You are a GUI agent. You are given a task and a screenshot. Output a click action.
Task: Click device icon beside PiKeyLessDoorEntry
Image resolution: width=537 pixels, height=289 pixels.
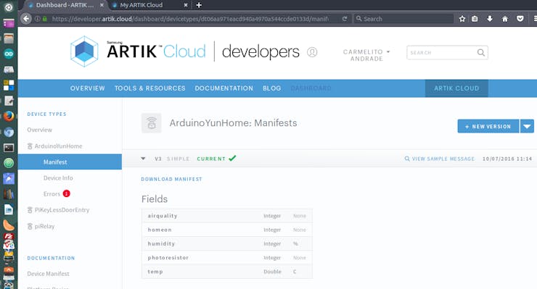30,210
